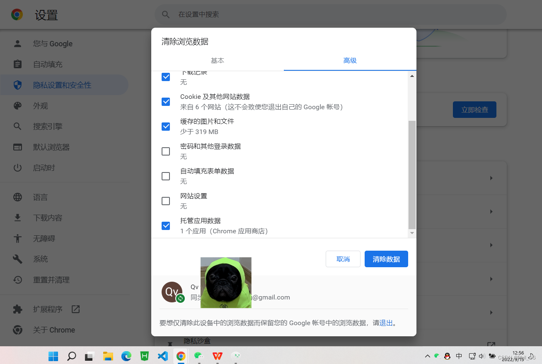Click the 中 input method indicator
The width and height of the screenshot is (542, 364).
pos(459,356)
